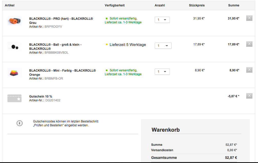The width and height of the screenshot is (258, 163).
Task: Remove the Gutschein 10 % voucher
Action: click(x=249, y=96)
